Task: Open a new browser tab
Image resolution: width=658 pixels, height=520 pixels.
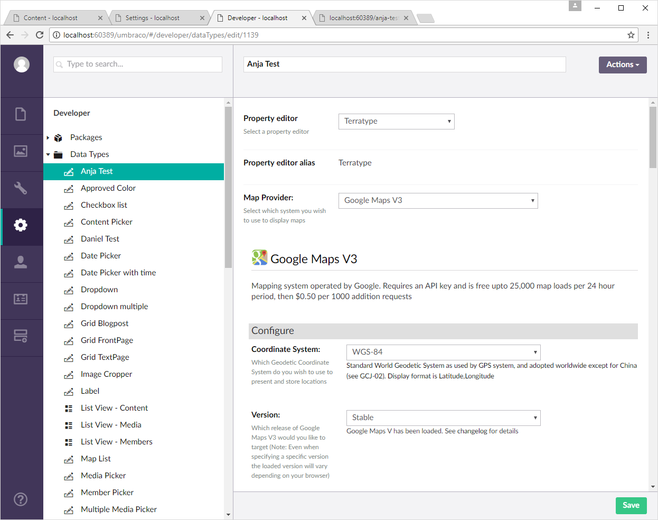Action: (x=426, y=18)
